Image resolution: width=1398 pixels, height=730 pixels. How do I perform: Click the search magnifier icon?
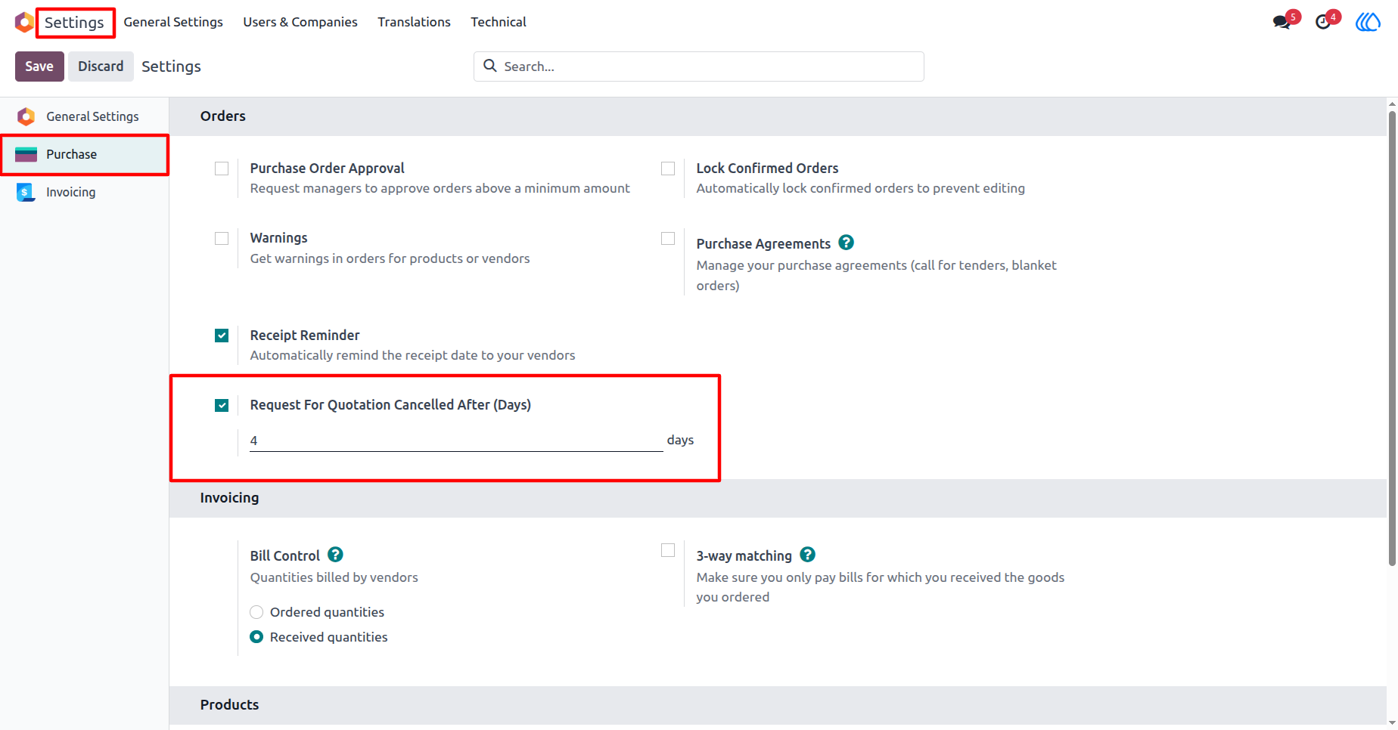coord(490,66)
